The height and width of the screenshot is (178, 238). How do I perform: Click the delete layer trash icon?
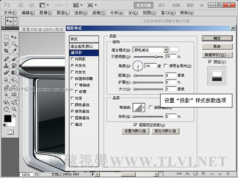click(x=228, y=174)
